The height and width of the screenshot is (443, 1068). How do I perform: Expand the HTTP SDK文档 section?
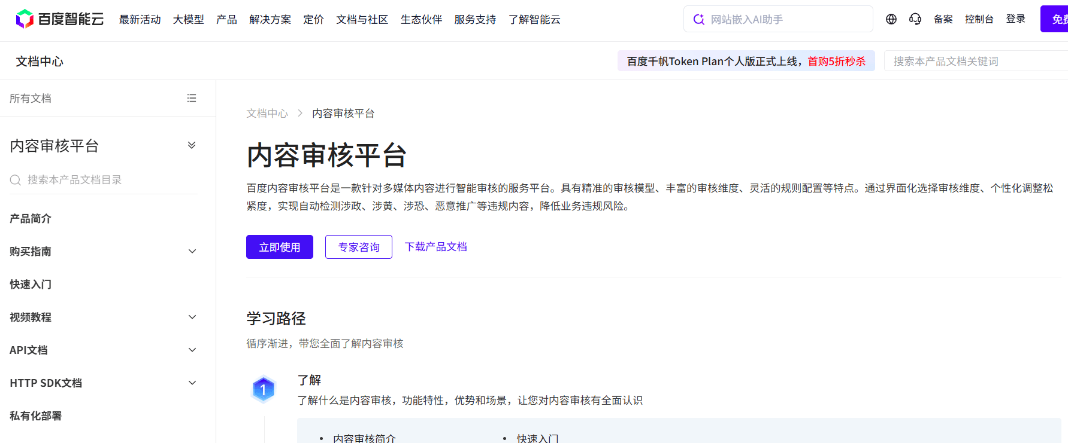[x=192, y=383]
